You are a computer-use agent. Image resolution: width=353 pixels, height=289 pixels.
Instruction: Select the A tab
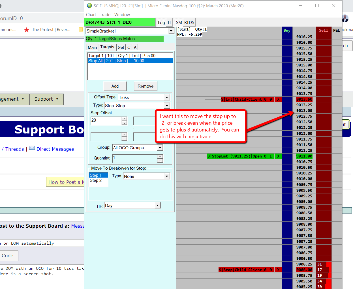point(135,48)
